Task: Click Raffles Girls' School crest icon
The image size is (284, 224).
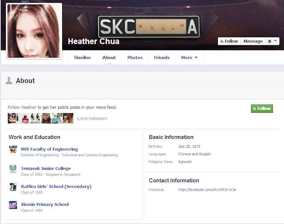Action: tap(13, 187)
